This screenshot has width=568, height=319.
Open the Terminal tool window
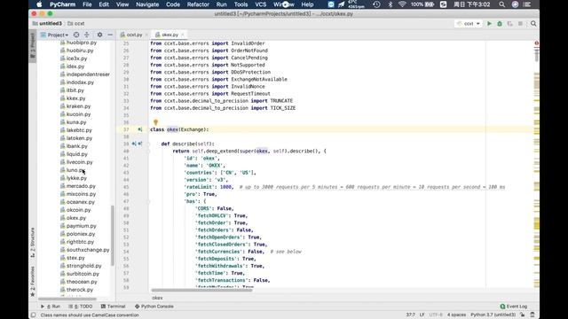pyautogui.click(x=113, y=307)
